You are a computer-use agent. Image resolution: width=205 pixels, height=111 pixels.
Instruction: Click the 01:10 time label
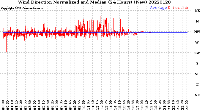(12, 105)
